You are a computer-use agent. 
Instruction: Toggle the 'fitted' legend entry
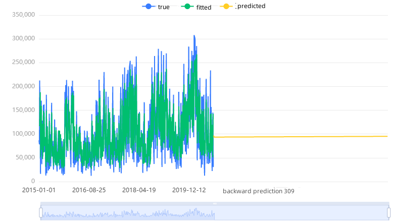coord(196,7)
